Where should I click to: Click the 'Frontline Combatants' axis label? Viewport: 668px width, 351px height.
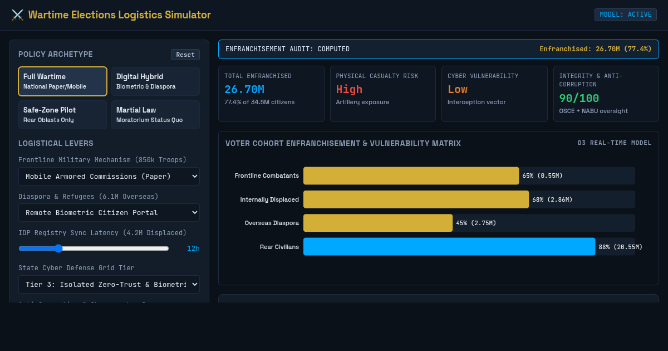pyautogui.click(x=267, y=175)
